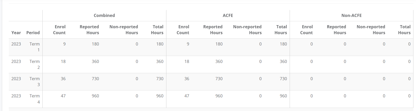Click Total Hours header under Combined

pos(157,30)
